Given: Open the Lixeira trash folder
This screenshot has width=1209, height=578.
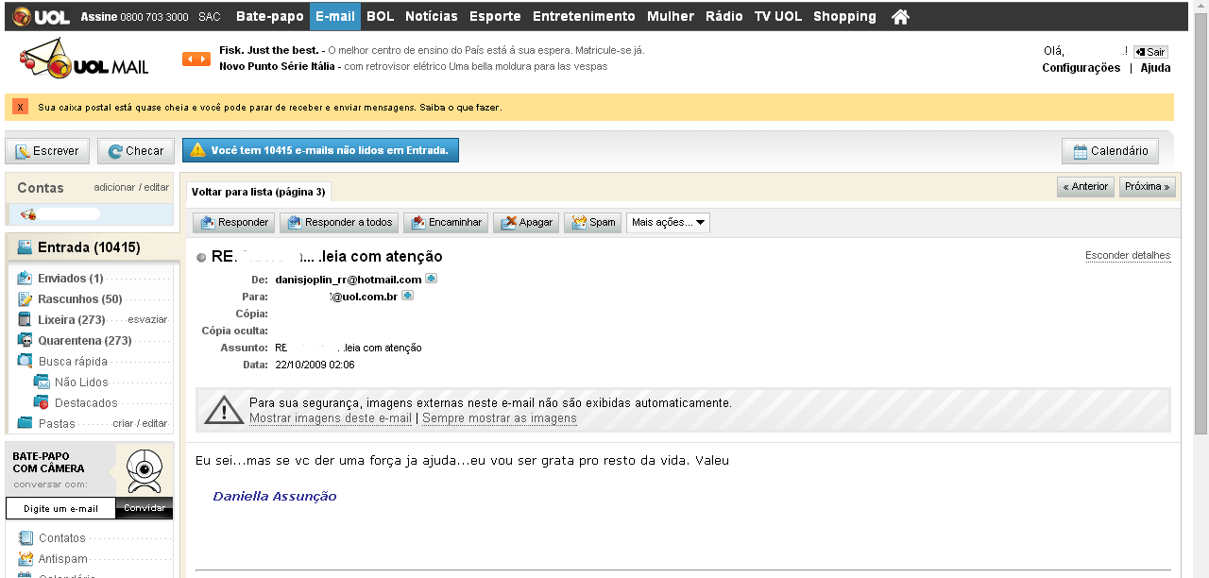Looking at the screenshot, I should [x=70, y=320].
